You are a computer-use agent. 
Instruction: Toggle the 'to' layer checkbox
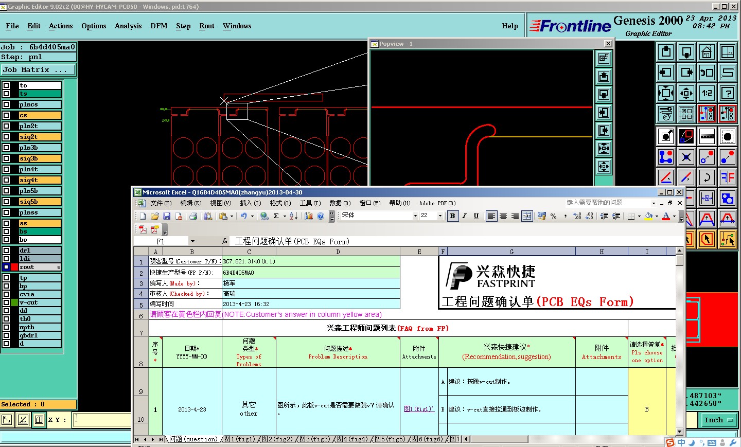tap(6, 85)
